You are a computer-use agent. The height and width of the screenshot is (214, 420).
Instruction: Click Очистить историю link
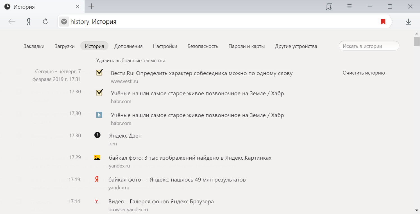point(364,73)
